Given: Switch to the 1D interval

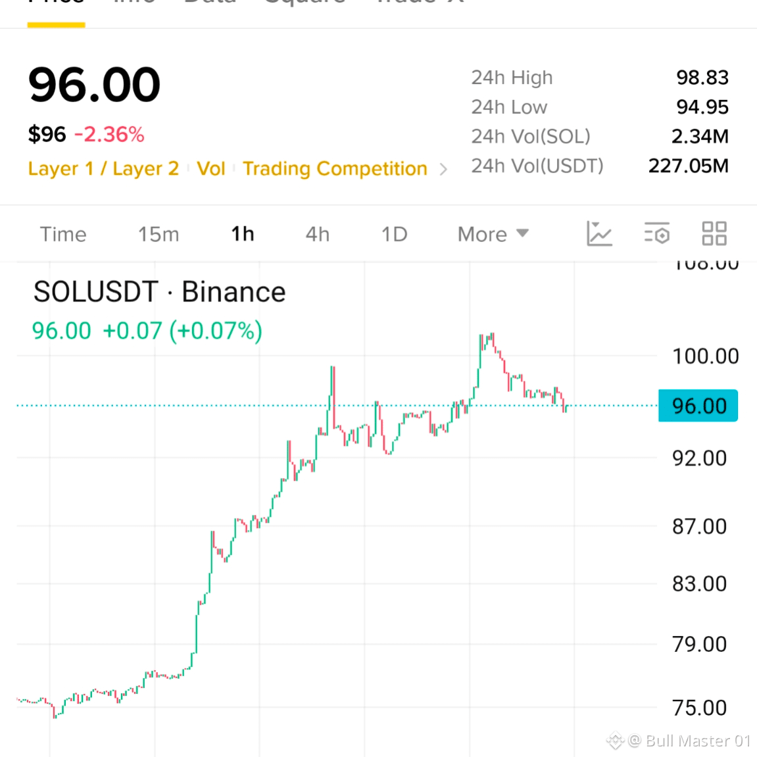Looking at the screenshot, I should pos(395,234).
